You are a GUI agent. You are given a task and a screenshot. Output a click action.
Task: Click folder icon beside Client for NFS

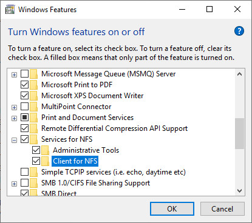click(x=45, y=161)
